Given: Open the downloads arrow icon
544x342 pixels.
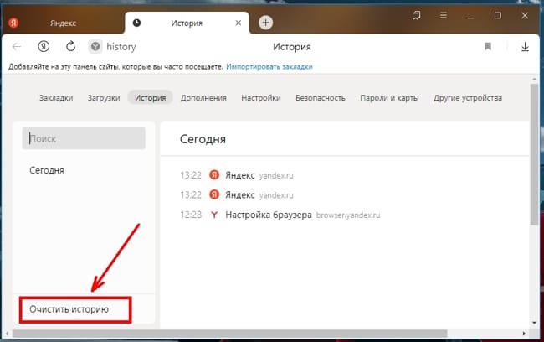Looking at the screenshot, I should coord(525,47).
